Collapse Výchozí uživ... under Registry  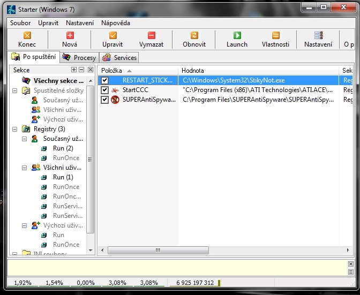click(x=24, y=226)
